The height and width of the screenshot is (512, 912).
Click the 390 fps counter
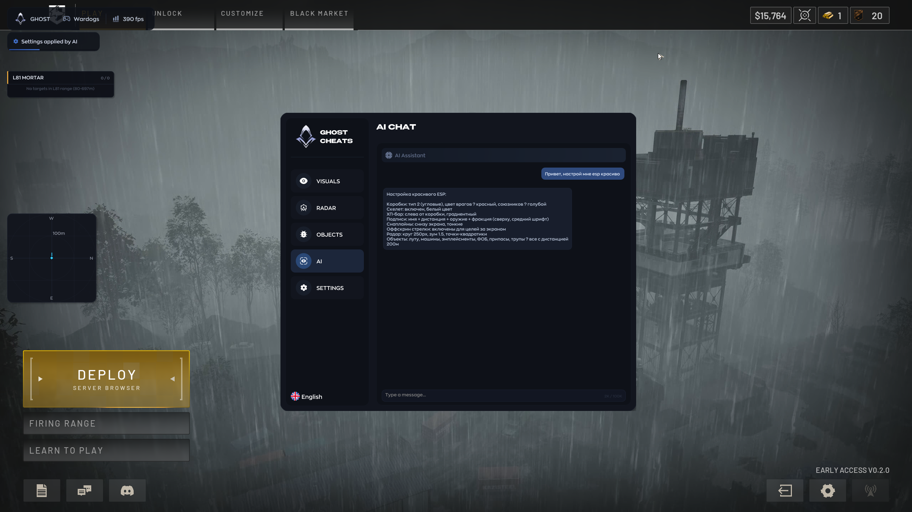pyautogui.click(x=128, y=19)
